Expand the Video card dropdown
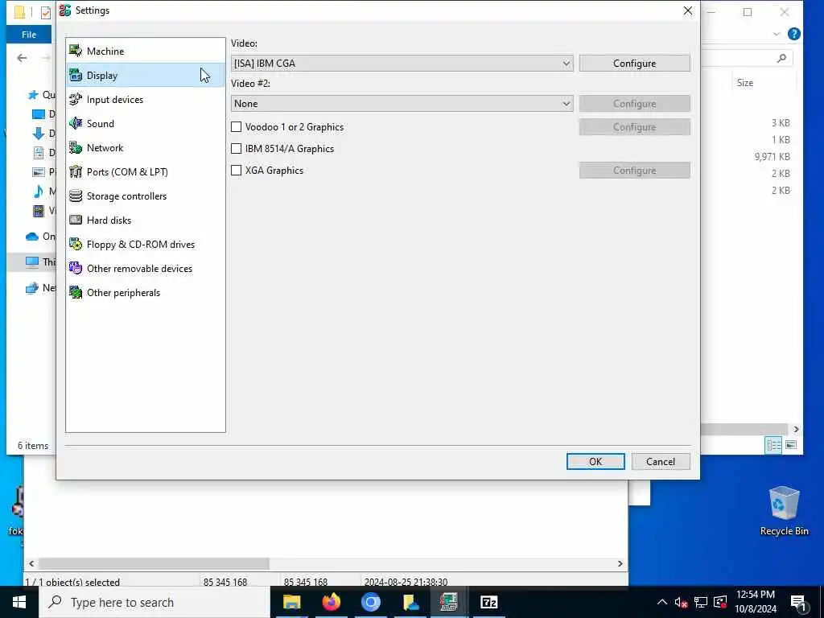 [x=402, y=63]
